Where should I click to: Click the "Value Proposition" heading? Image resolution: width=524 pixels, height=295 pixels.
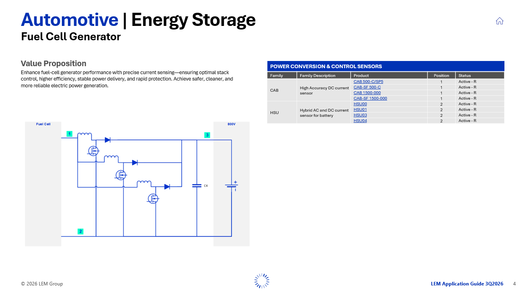pos(53,63)
